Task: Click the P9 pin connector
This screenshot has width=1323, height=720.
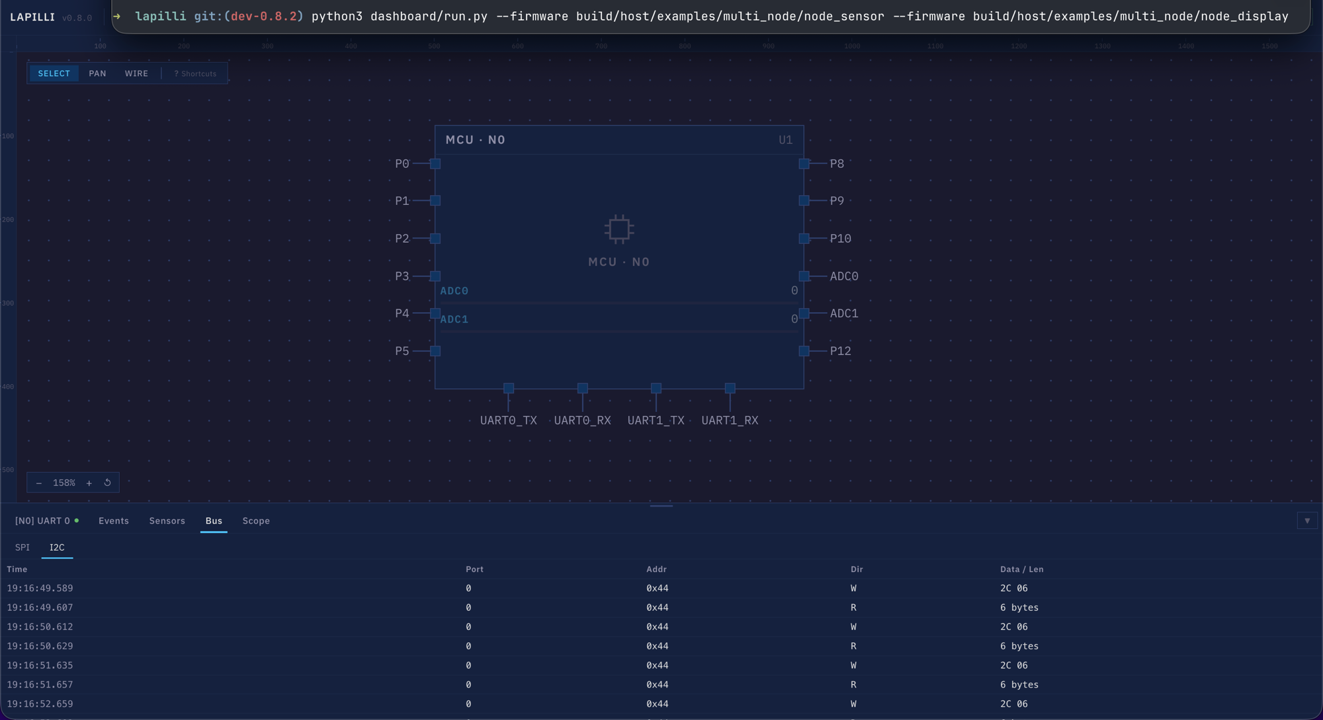Action: pyautogui.click(x=804, y=200)
